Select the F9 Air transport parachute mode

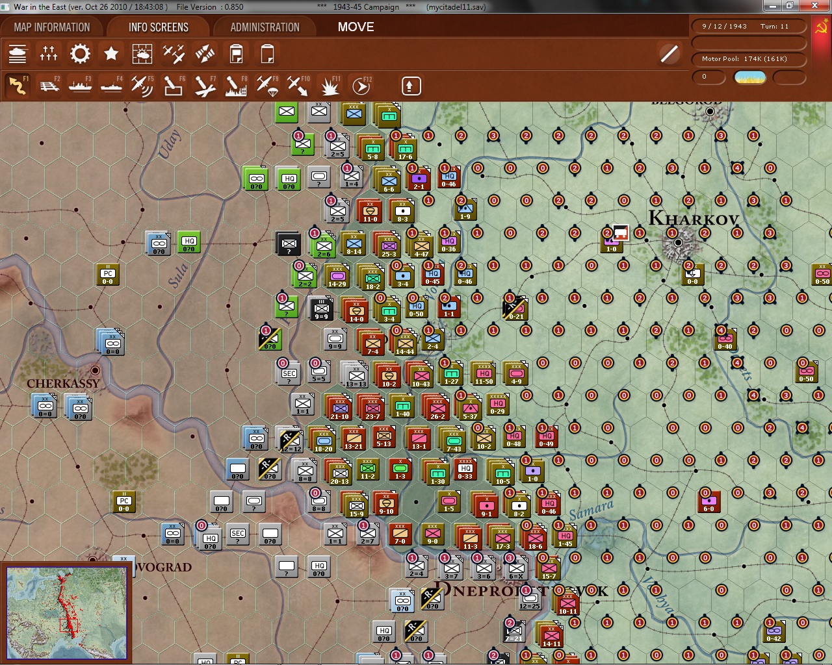click(x=267, y=86)
